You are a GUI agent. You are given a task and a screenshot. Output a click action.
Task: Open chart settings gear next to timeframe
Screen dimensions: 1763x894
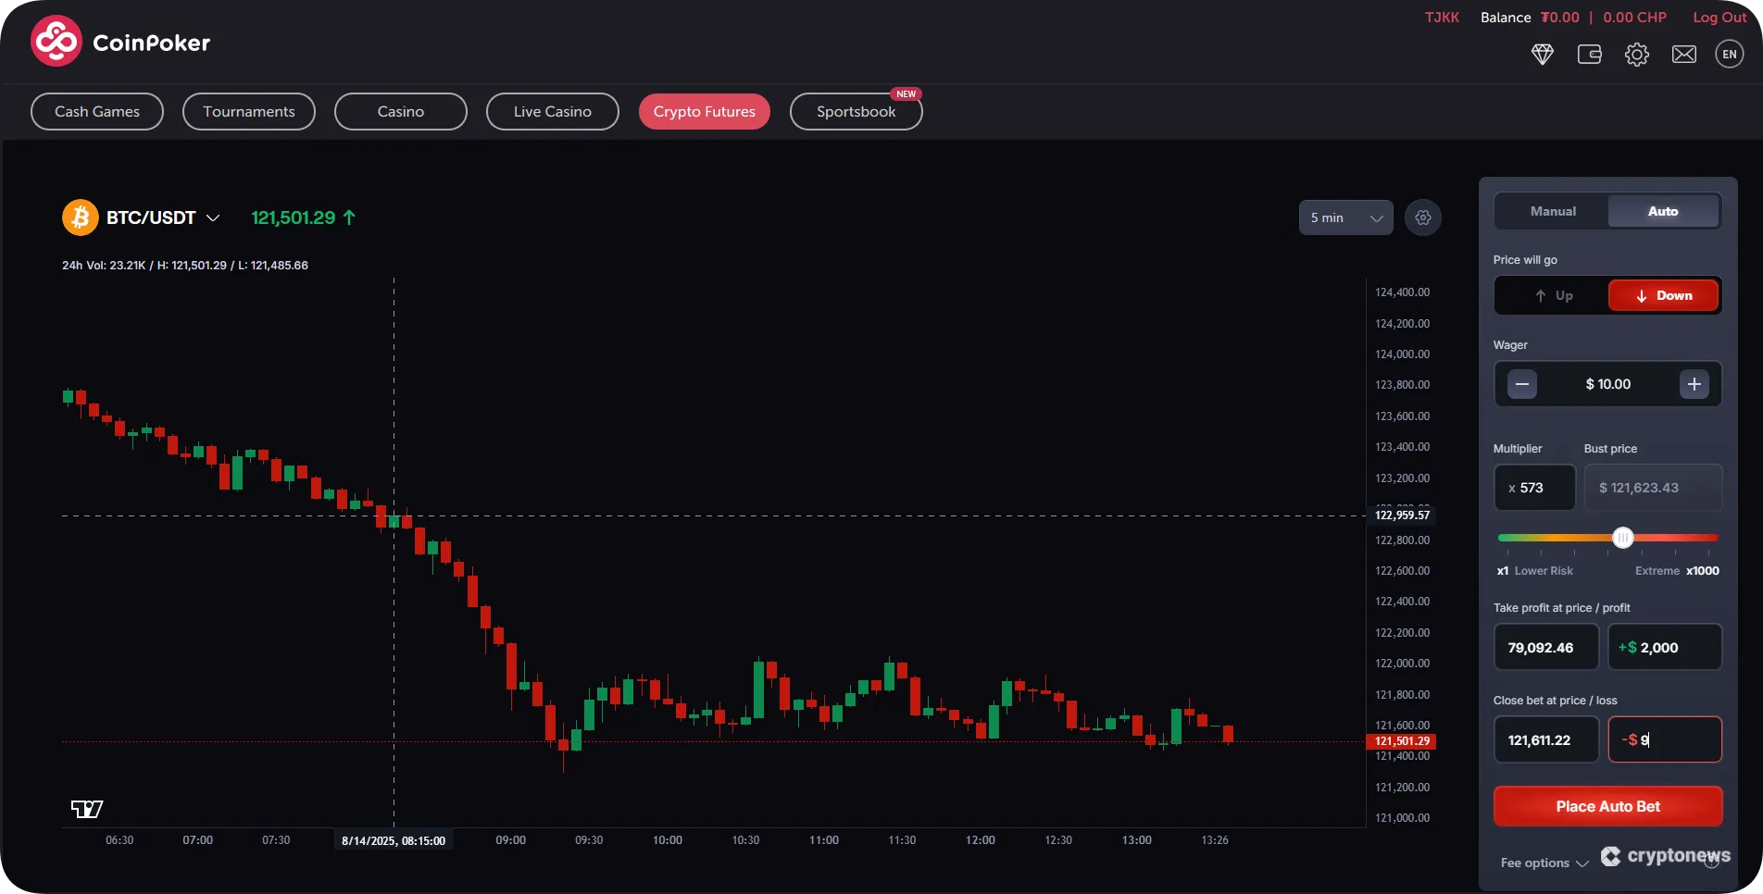pyautogui.click(x=1422, y=217)
